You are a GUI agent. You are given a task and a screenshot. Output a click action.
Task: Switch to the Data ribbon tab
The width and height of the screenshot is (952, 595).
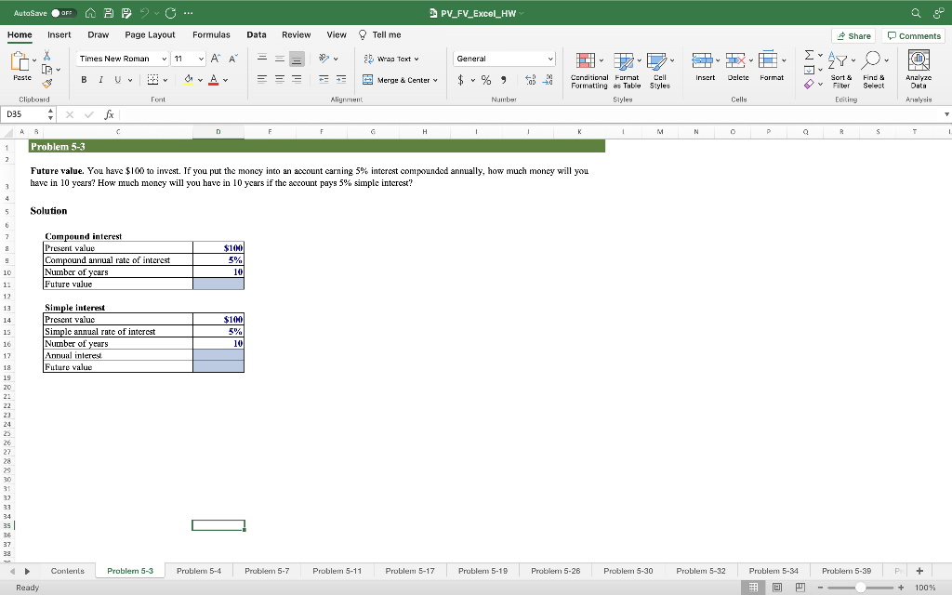click(257, 34)
